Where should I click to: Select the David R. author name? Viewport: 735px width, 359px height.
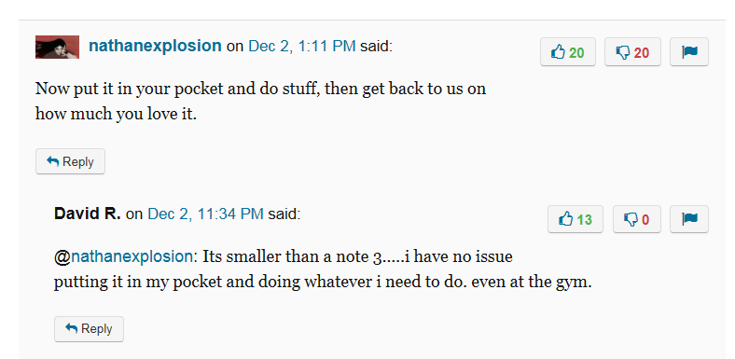point(88,214)
